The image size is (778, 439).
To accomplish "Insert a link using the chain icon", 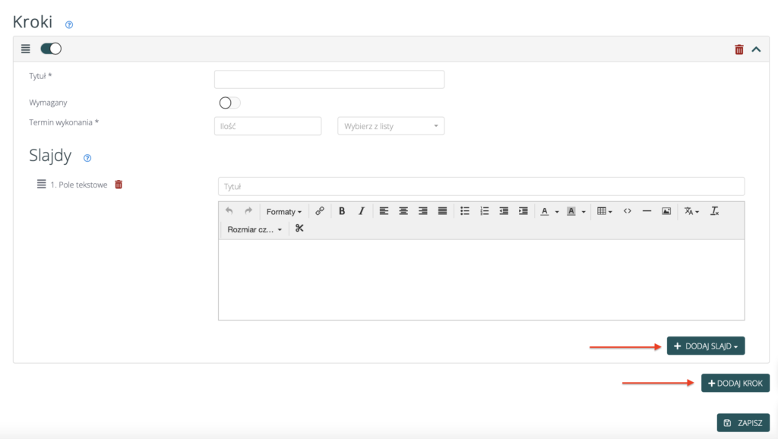I will (320, 211).
